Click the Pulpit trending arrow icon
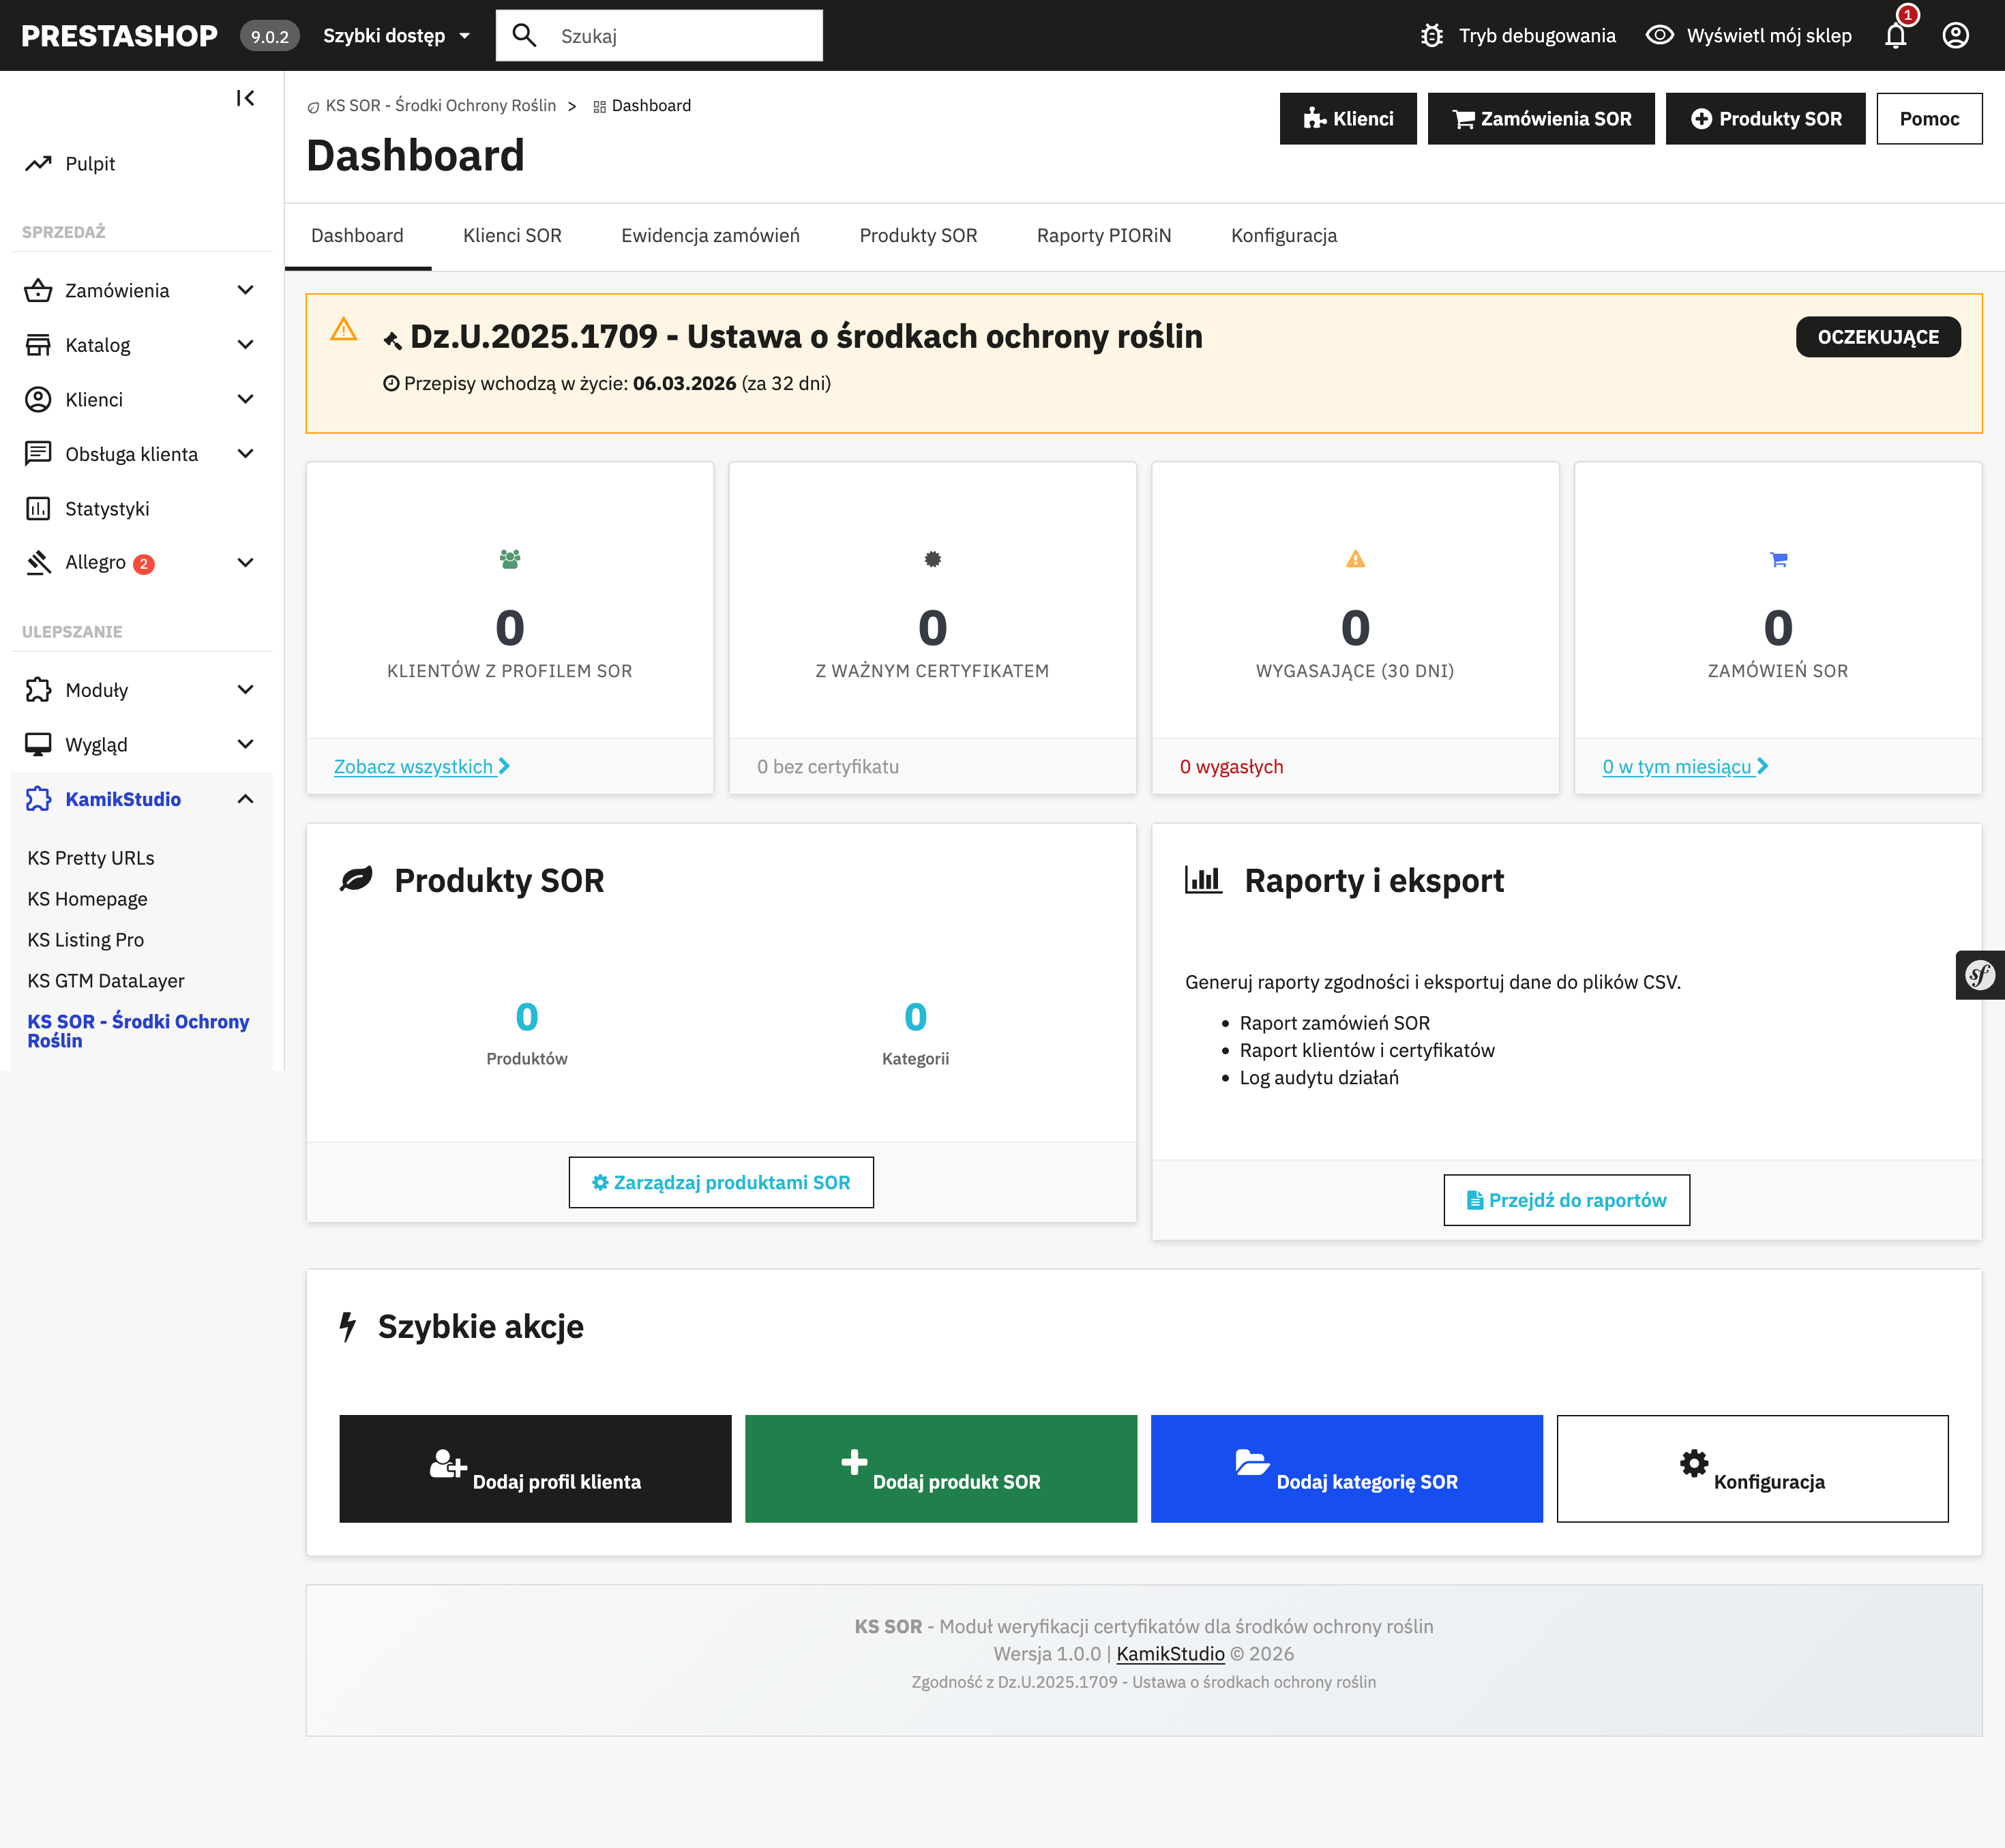 (38, 164)
